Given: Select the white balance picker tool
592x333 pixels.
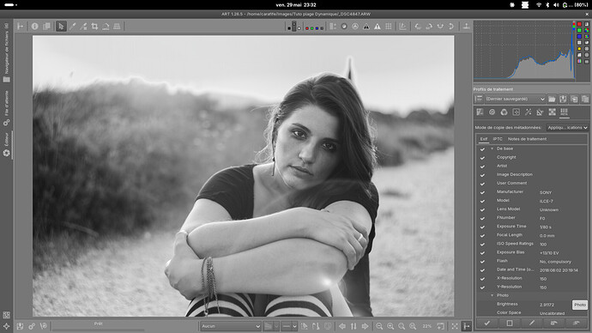Looking at the screenshot, I should click(72, 26).
